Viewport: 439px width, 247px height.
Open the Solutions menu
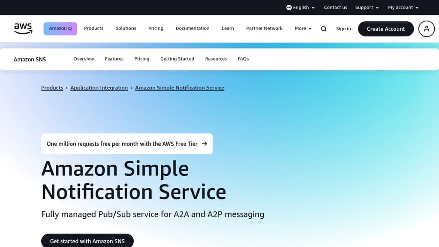[x=126, y=29]
